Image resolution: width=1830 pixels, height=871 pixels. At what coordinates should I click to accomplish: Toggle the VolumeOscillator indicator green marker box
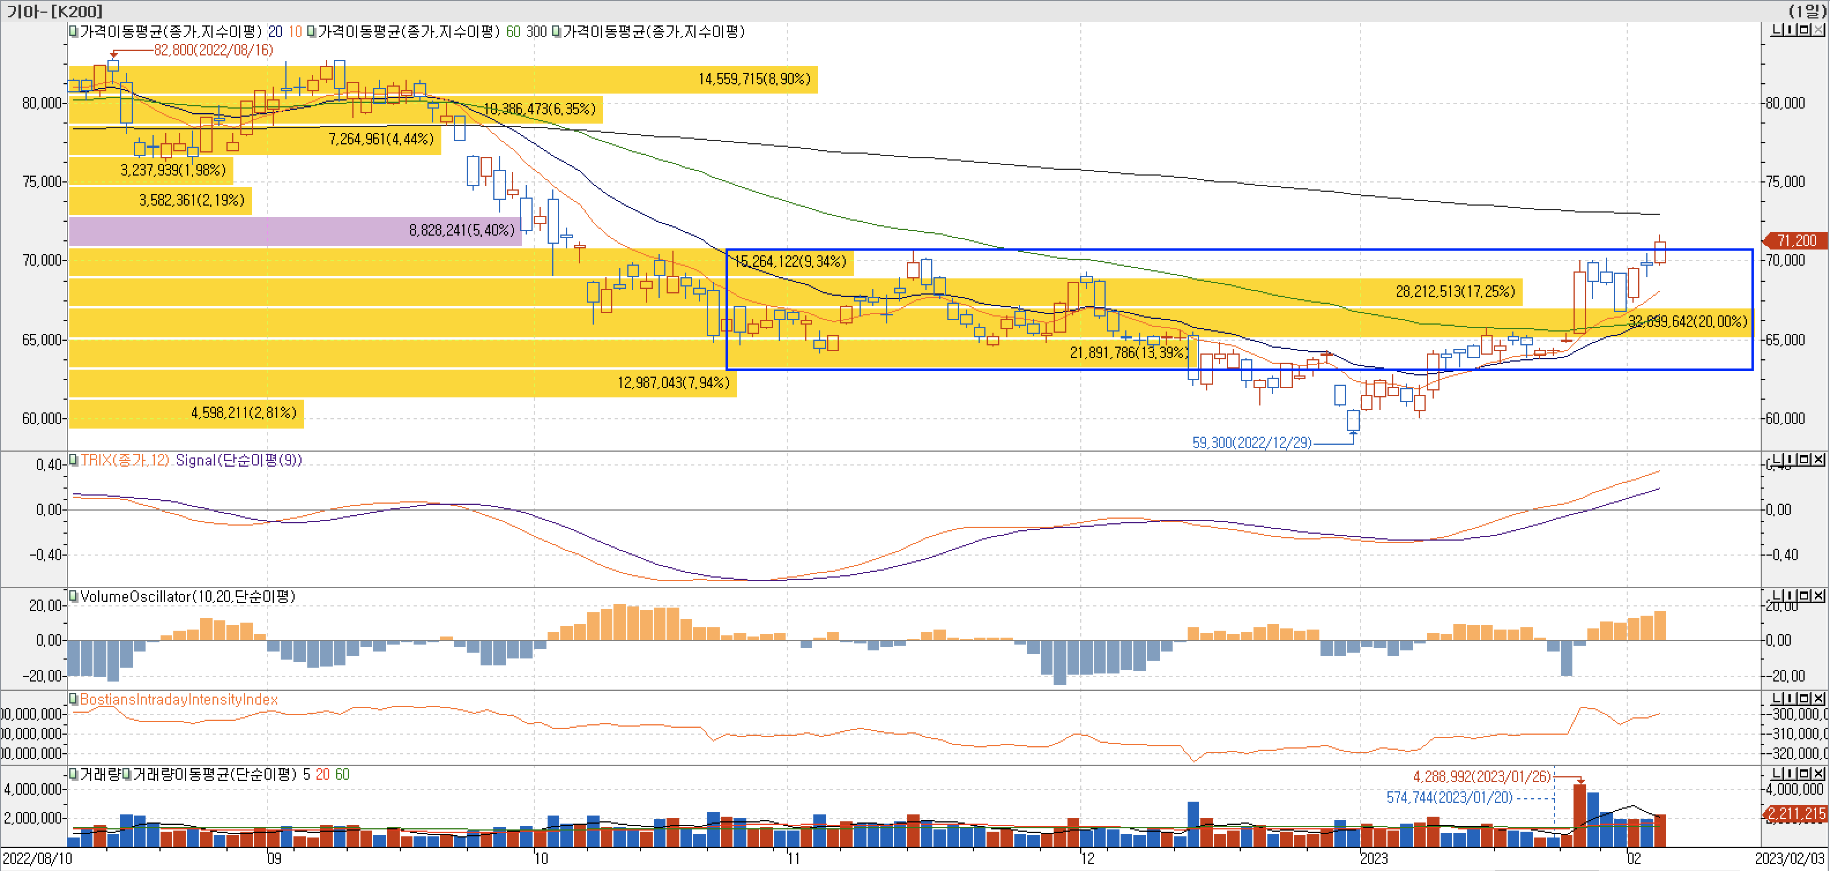point(73,596)
